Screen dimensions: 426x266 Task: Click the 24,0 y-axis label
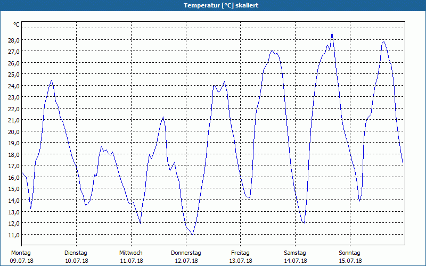(14, 86)
